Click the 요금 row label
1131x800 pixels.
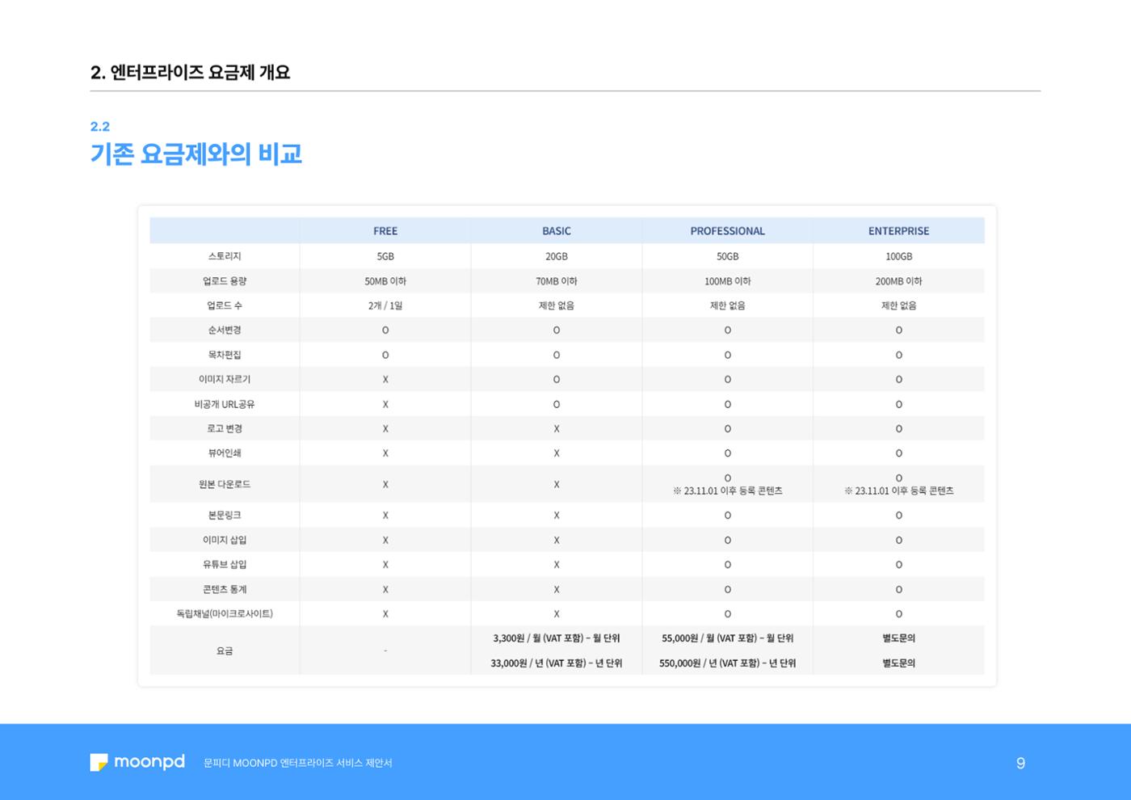225,651
